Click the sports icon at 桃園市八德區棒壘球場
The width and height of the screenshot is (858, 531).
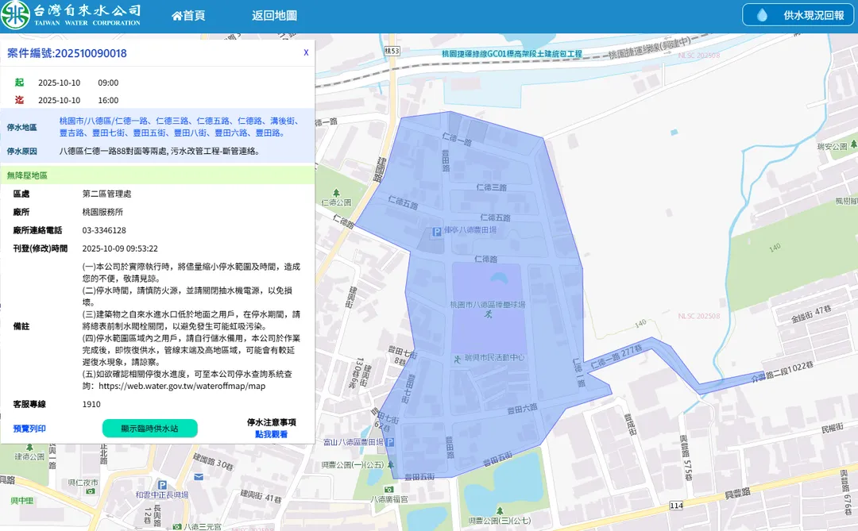488,314
